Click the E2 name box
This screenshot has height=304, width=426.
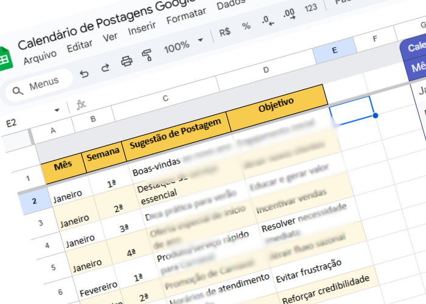pyautogui.click(x=11, y=123)
